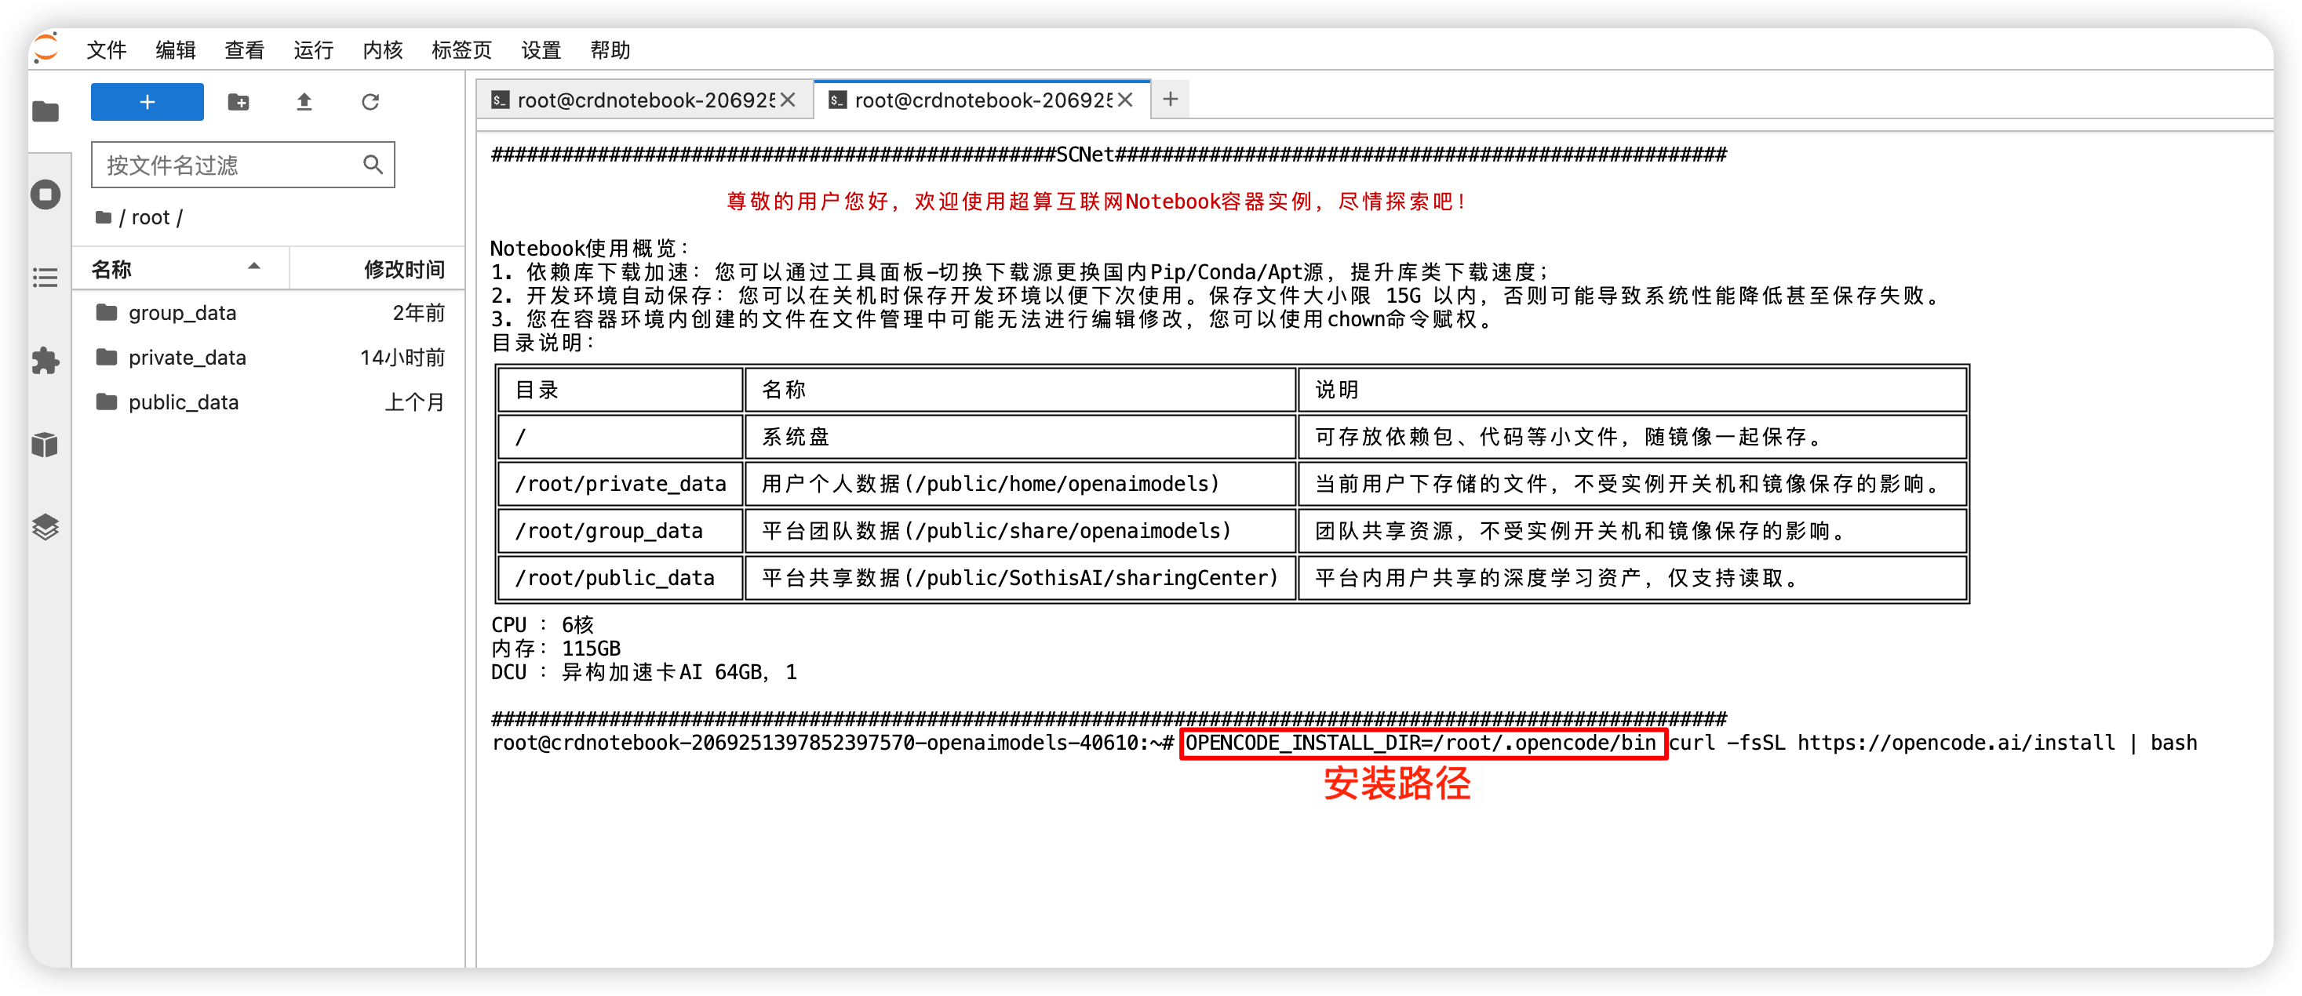This screenshot has height=996, width=2302.
Task: Upload files with the upload icon
Action: point(304,102)
